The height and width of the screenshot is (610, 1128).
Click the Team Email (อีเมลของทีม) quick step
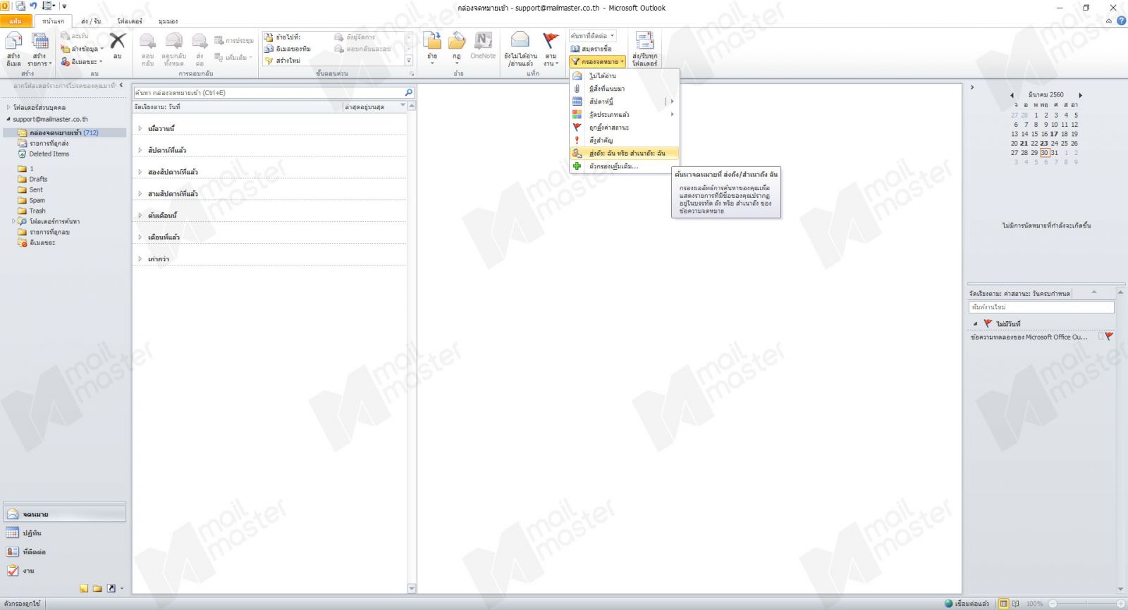[288, 49]
